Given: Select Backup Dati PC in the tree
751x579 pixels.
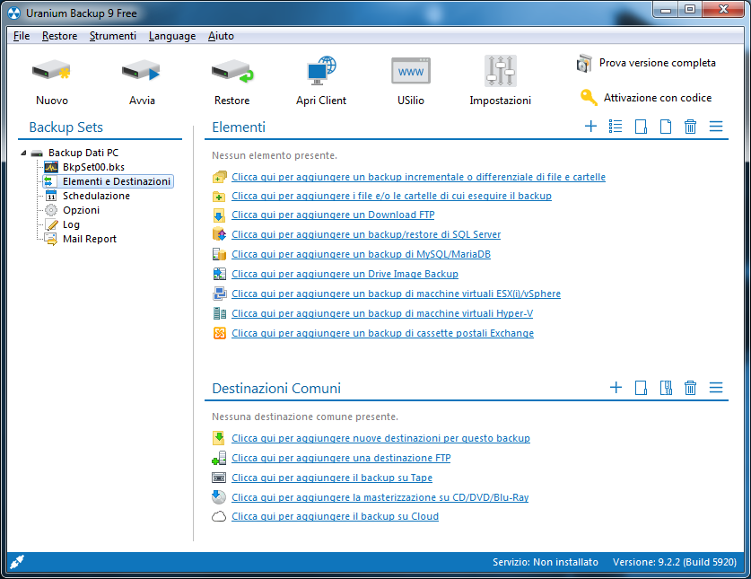Looking at the screenshot, I should (x=83, y=153).
